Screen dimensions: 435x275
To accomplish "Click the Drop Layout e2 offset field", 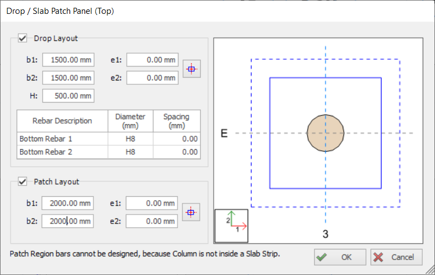I will (152, 78).
